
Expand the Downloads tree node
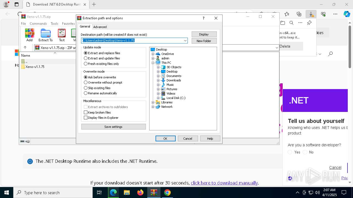pos(158,80)
